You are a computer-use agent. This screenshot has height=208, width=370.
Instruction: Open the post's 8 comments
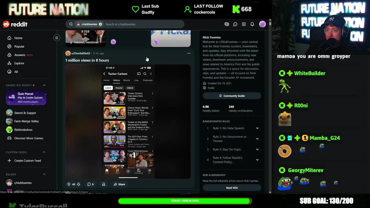[90, 184]
